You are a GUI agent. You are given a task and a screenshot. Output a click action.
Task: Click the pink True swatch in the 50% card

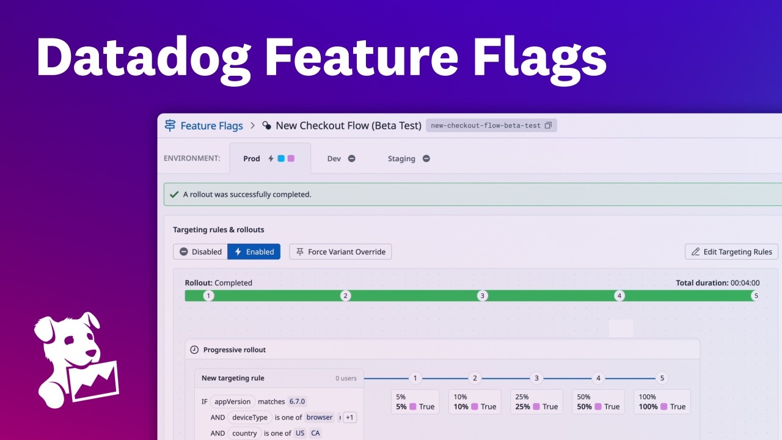(598, 406)
